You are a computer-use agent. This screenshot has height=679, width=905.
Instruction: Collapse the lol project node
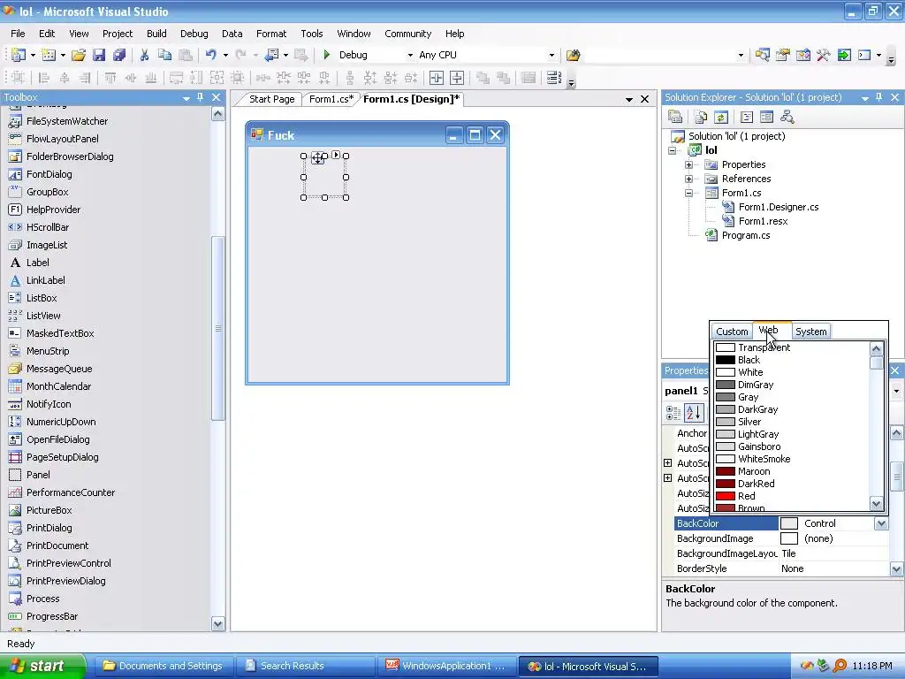pos(672,150)
